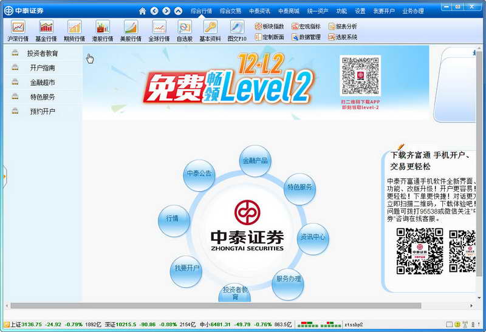The width and height of the screenshot is (486, 332).
Task: Select 特色服务 in left sidebar
Action: tap(43, 97)
